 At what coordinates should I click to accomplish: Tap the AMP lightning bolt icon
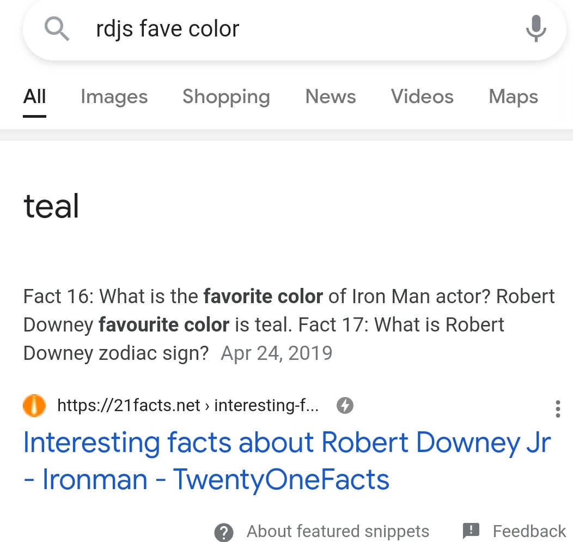(345, 406)
